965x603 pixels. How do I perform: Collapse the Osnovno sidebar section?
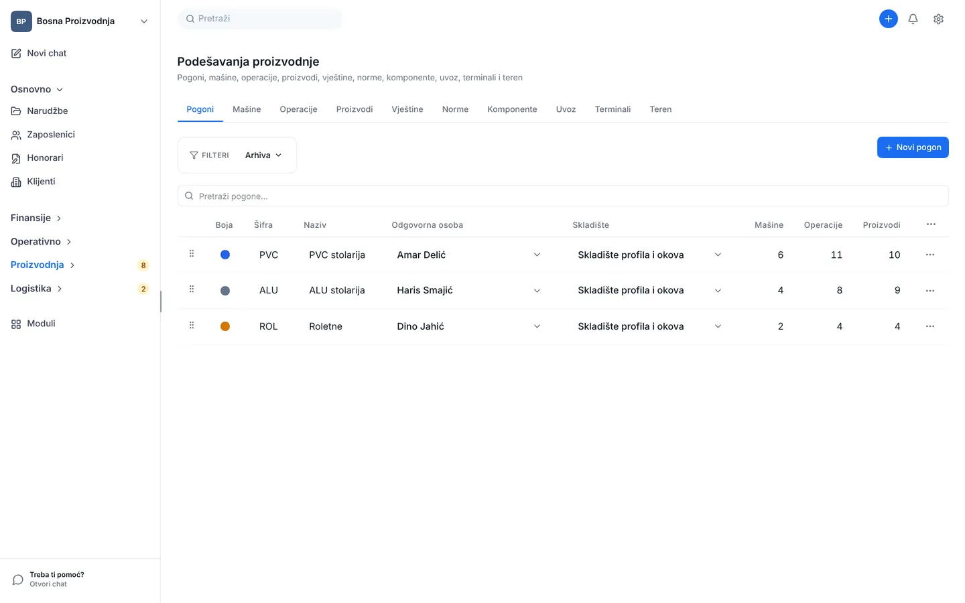(x=37, y=89)
